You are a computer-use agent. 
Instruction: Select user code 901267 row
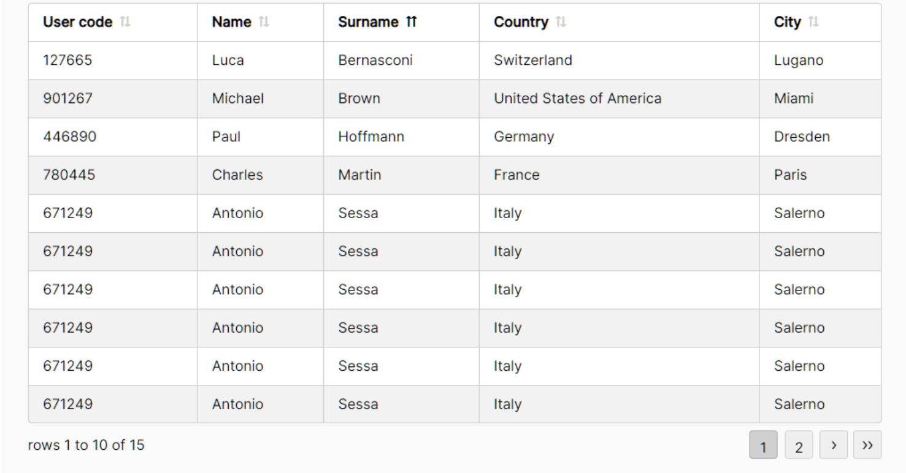pos(455,99)
